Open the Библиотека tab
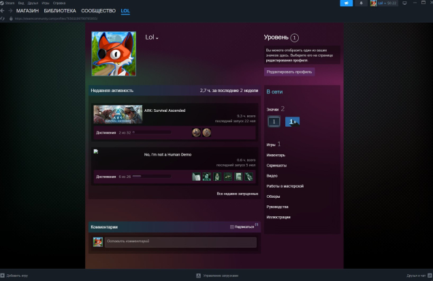The height and width of the screenshot is (281, 433). coord(60,11)
